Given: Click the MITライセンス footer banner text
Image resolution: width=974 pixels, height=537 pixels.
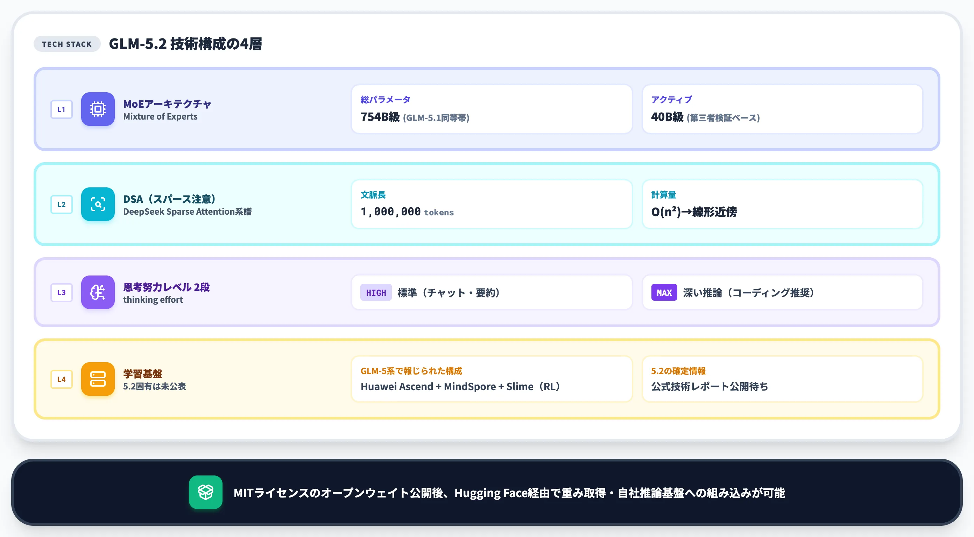Looking at the screenshot, I should pos(509,493).
